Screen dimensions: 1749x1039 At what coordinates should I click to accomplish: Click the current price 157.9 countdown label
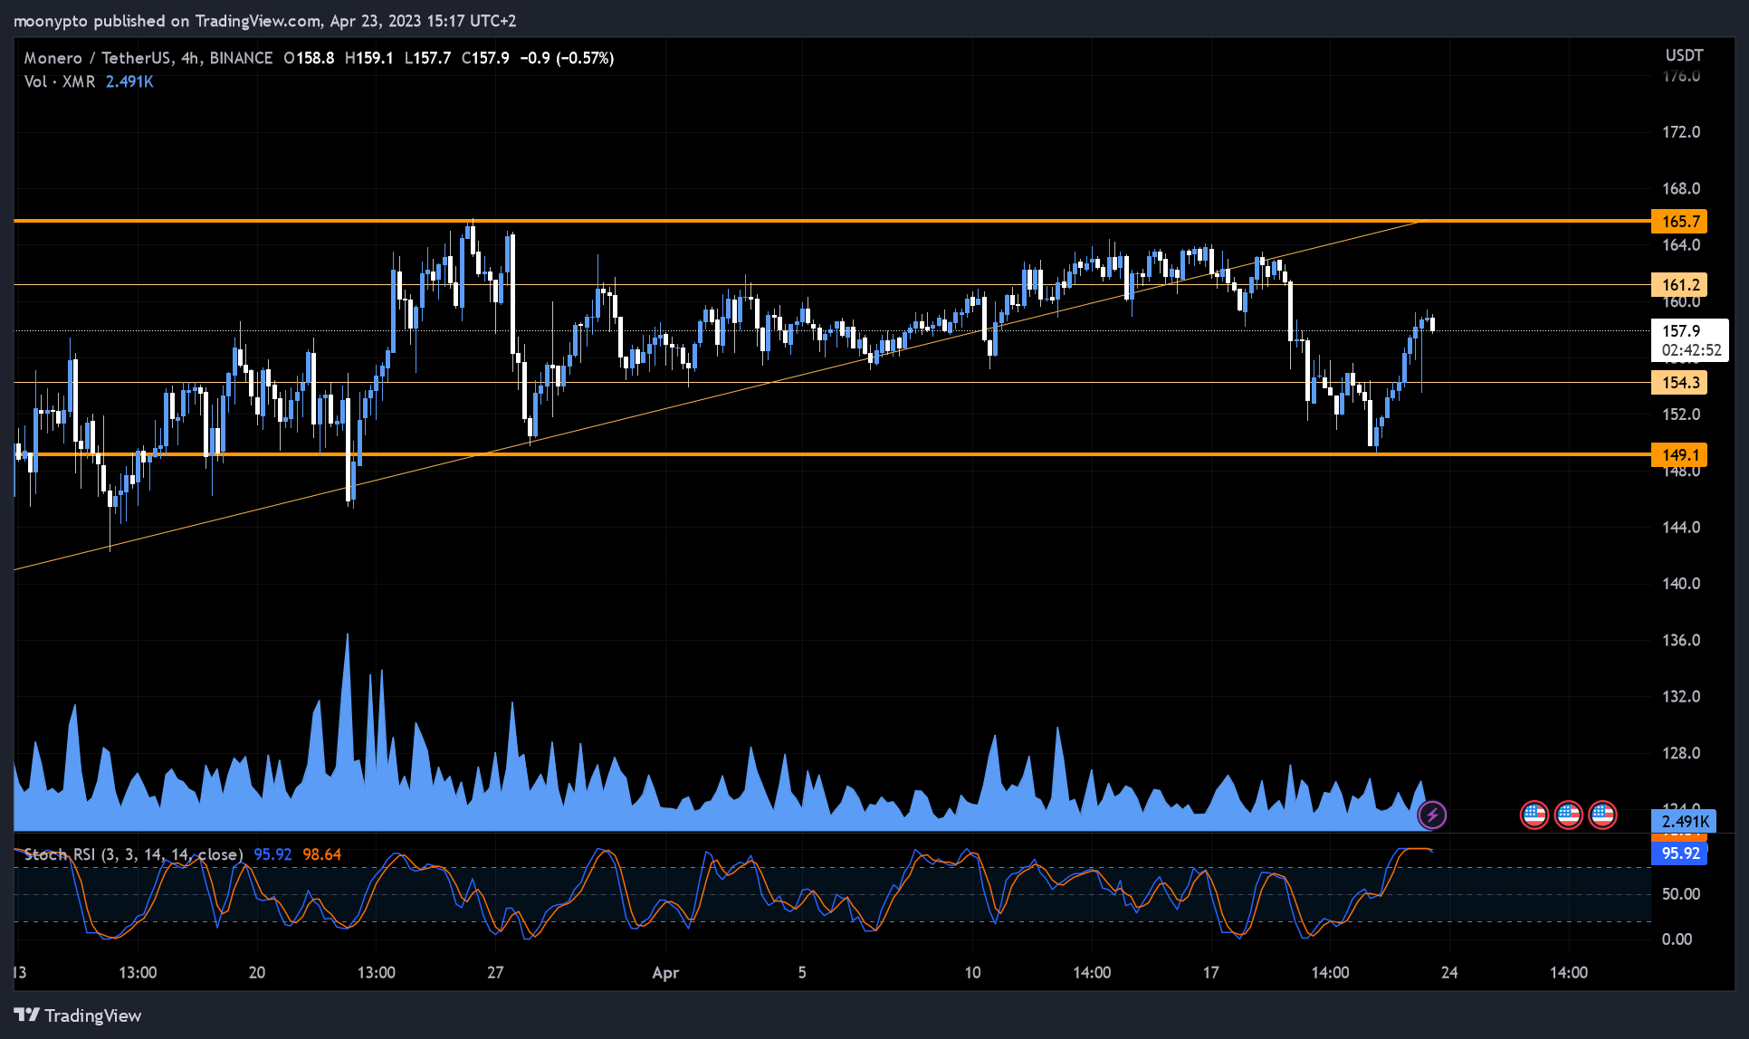(1690, 340)
